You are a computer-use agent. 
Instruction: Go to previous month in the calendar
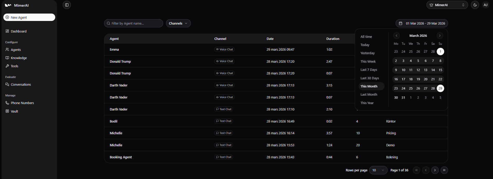pos(396,36)
